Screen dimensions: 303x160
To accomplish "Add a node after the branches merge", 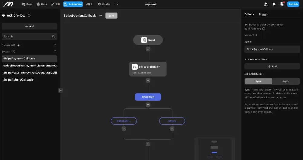I will coord(148,144).
